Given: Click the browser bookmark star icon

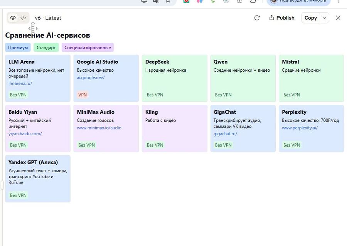Looking at the screenshot, I should coord(168,1).
